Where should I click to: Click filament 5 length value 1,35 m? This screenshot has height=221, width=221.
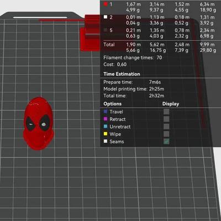[x=157, y=30]
